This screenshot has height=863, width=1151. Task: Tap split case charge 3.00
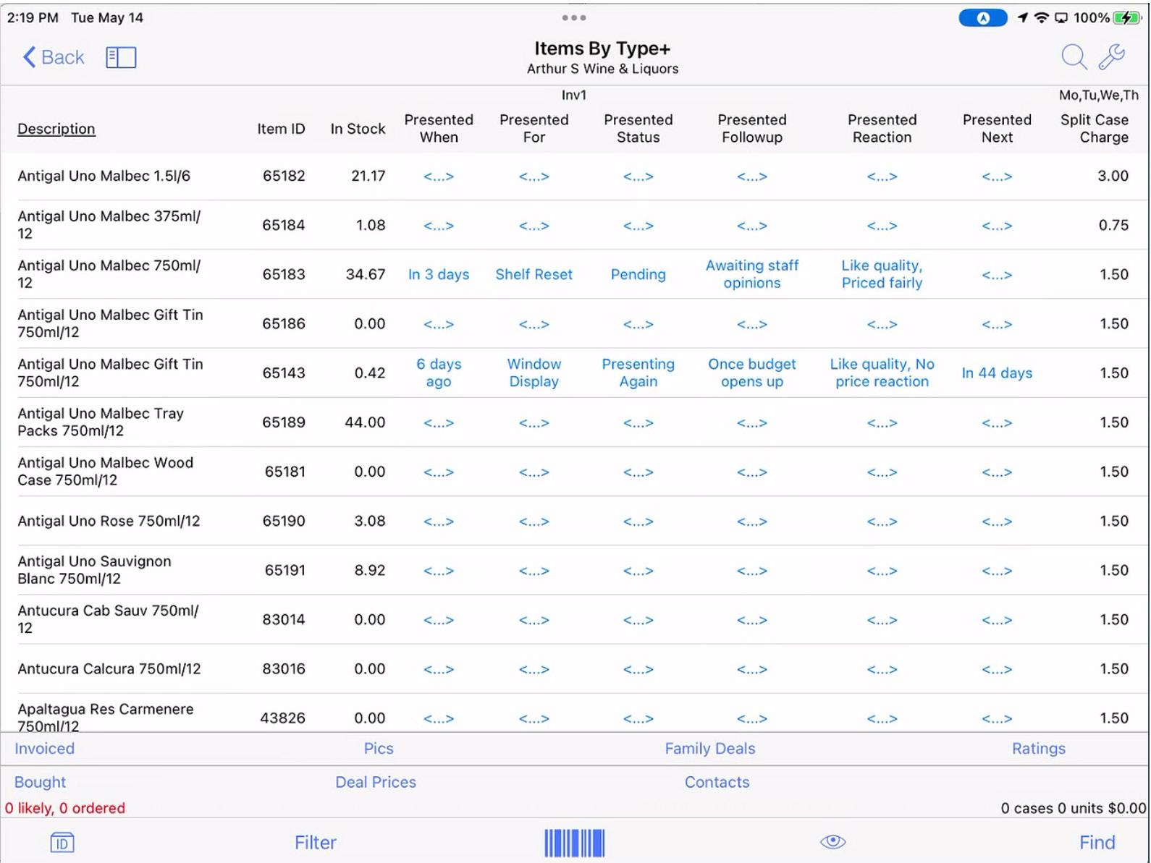click(x=1113, y=176)
